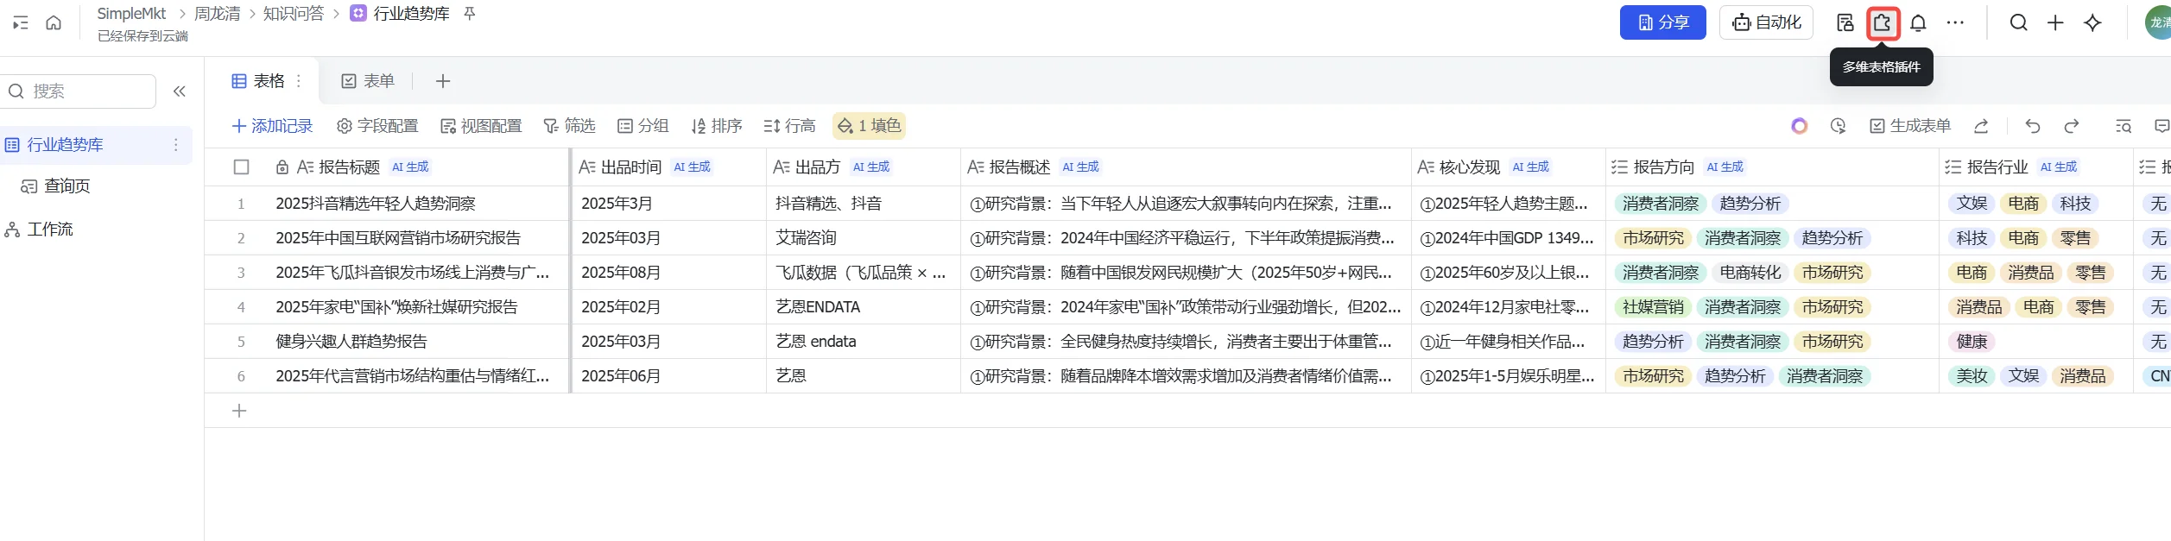Open the notifications bell
This screenshot has width=2171, height=541.
click(1918, 23)
